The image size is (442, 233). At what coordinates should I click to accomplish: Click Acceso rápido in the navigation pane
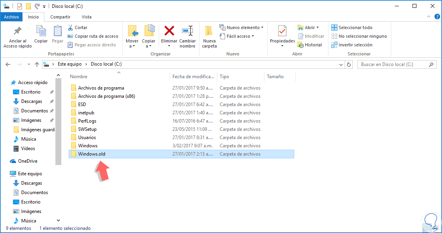pos(29,83)
